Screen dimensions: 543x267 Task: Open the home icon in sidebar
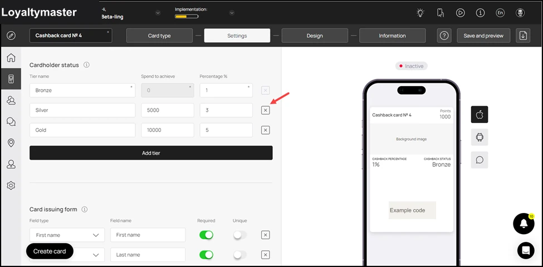11,57
